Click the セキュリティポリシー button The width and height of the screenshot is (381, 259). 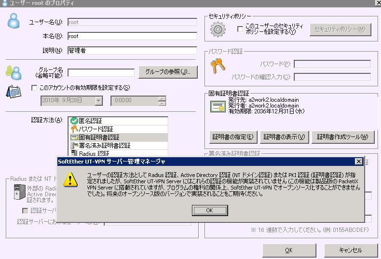tap(340, 29)
